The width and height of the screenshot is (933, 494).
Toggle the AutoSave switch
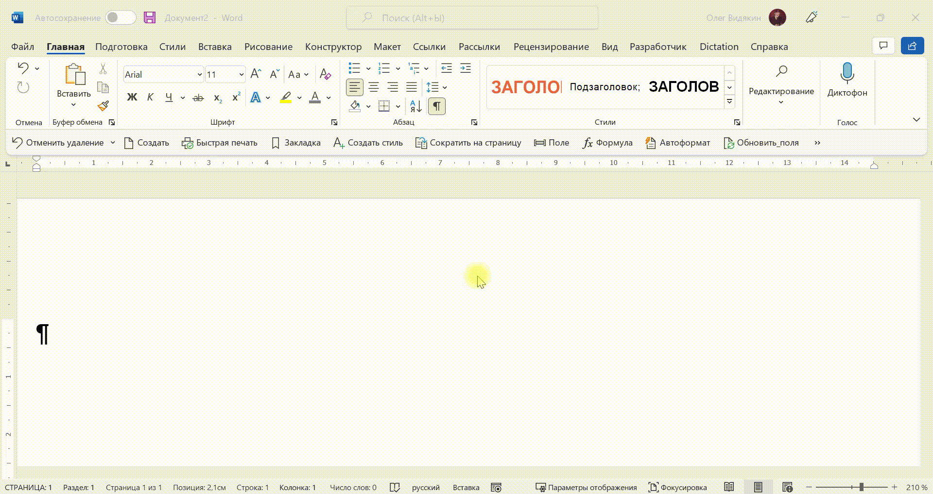tap(121, 17)
